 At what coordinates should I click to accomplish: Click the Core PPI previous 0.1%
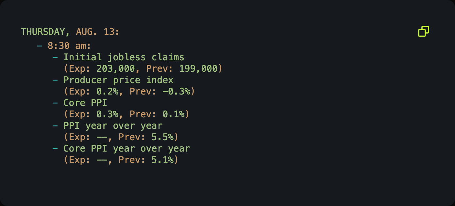pyautogui.click(x=173, y=114)
